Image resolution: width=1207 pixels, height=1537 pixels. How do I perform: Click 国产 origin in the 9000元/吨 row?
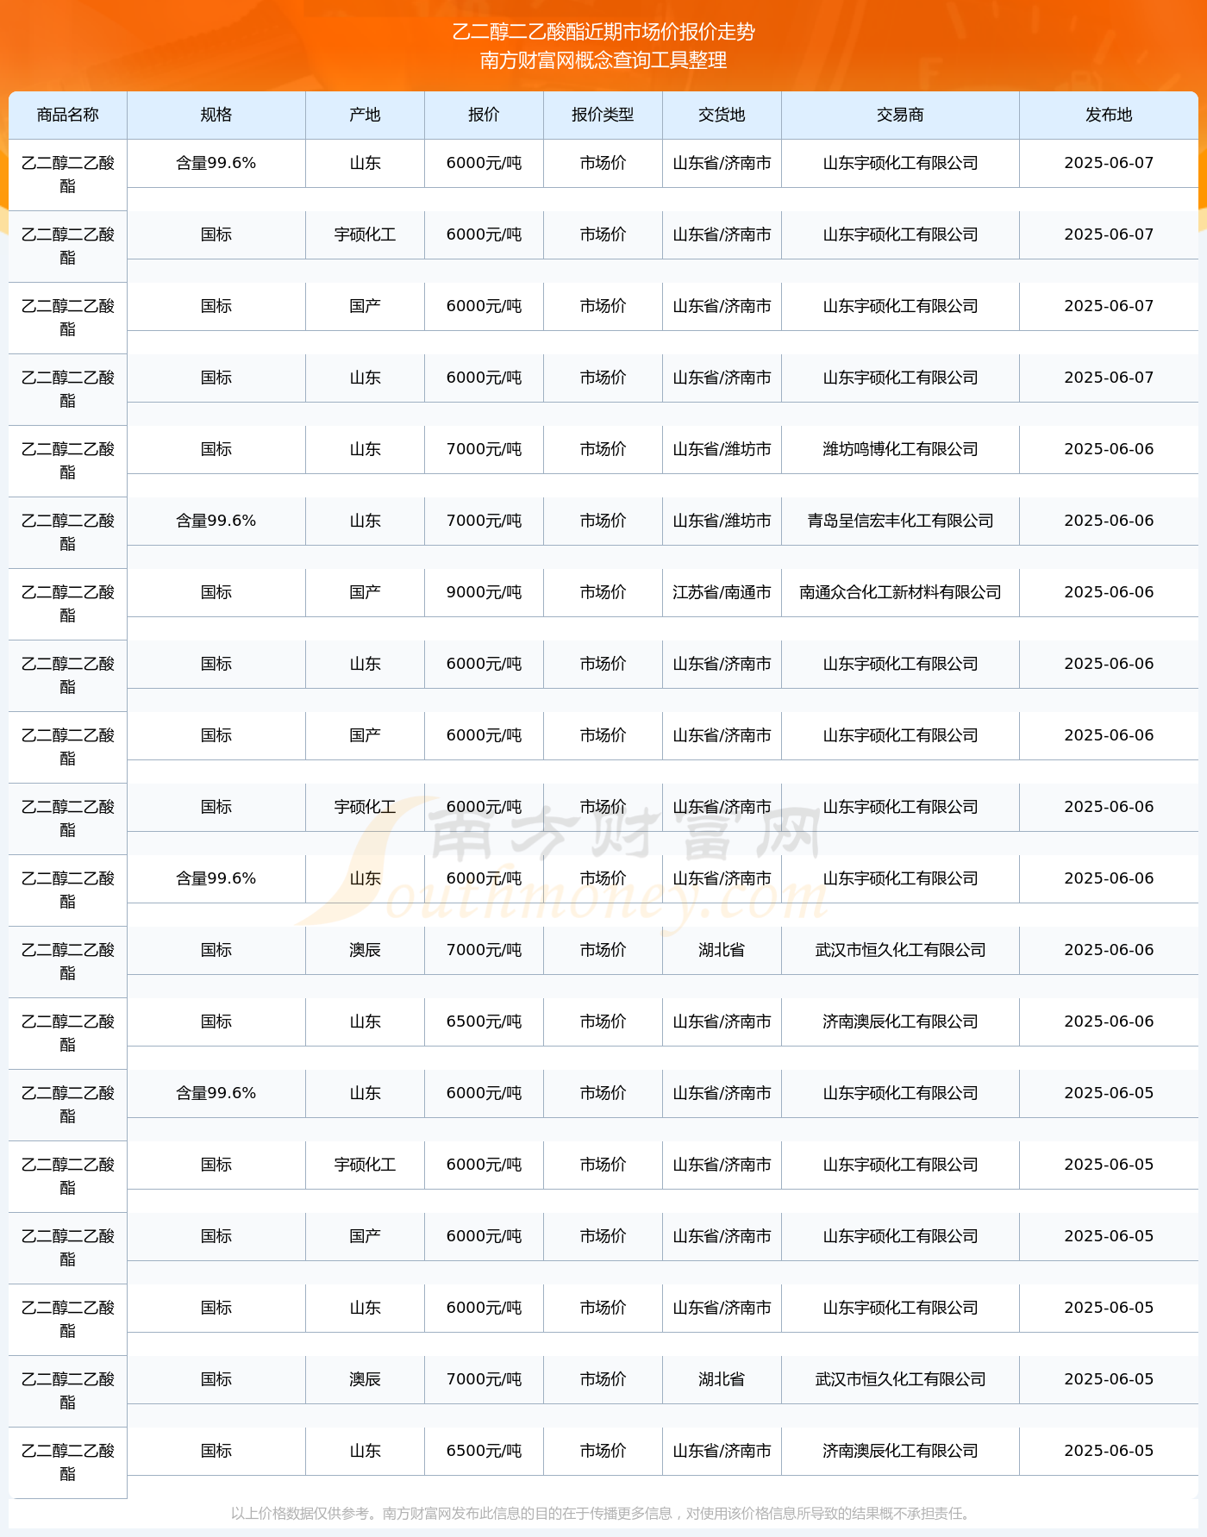(365, 592)
